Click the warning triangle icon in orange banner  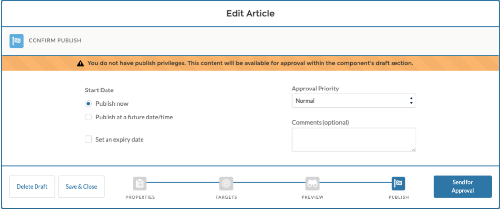tap(80, 63)
